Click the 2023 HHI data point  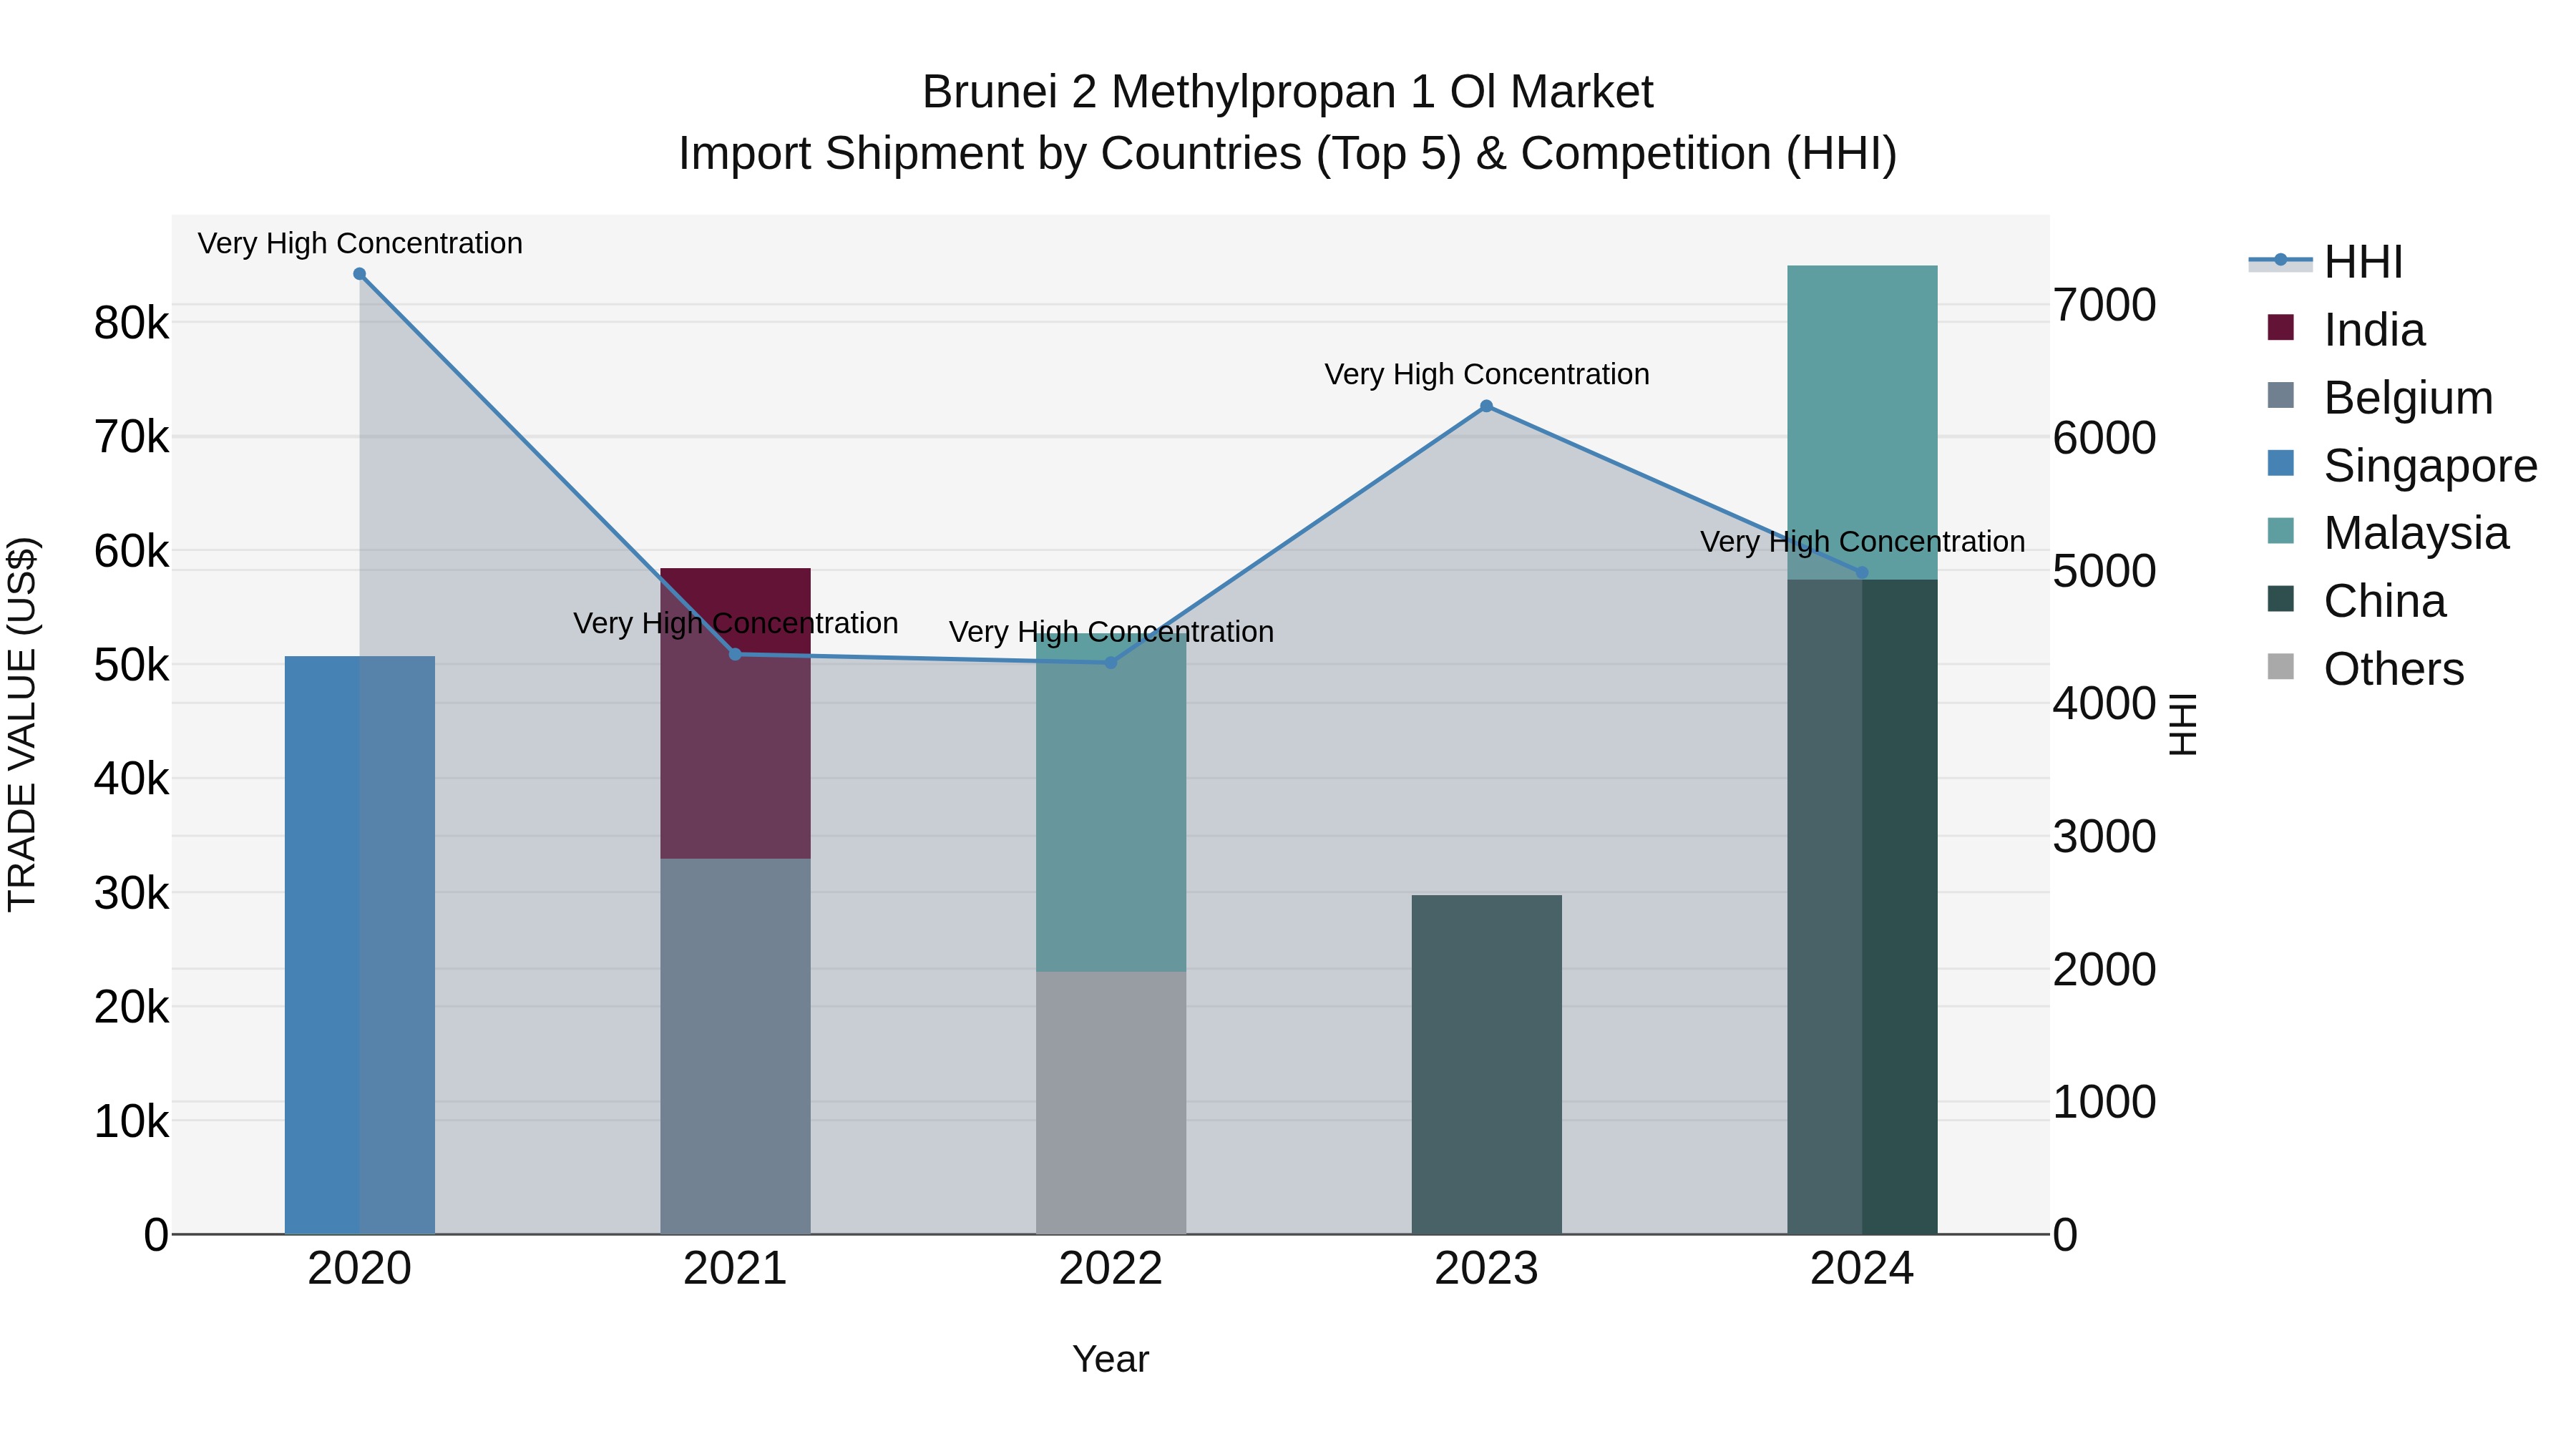(x=1487, y=406)
